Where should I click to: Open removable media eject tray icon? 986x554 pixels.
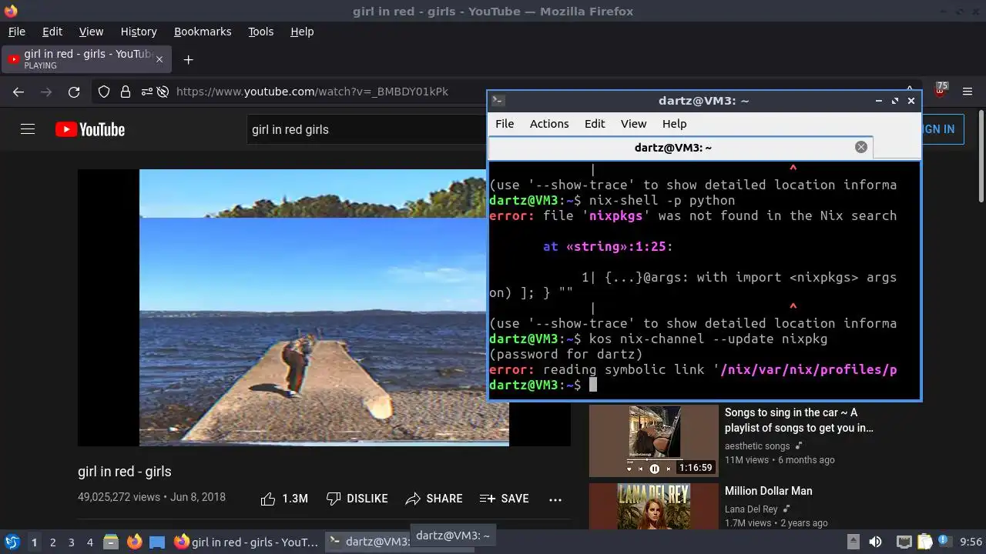tap(854, 542)
